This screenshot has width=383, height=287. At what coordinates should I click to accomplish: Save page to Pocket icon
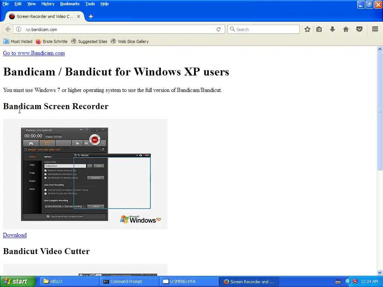coord(359,29)
